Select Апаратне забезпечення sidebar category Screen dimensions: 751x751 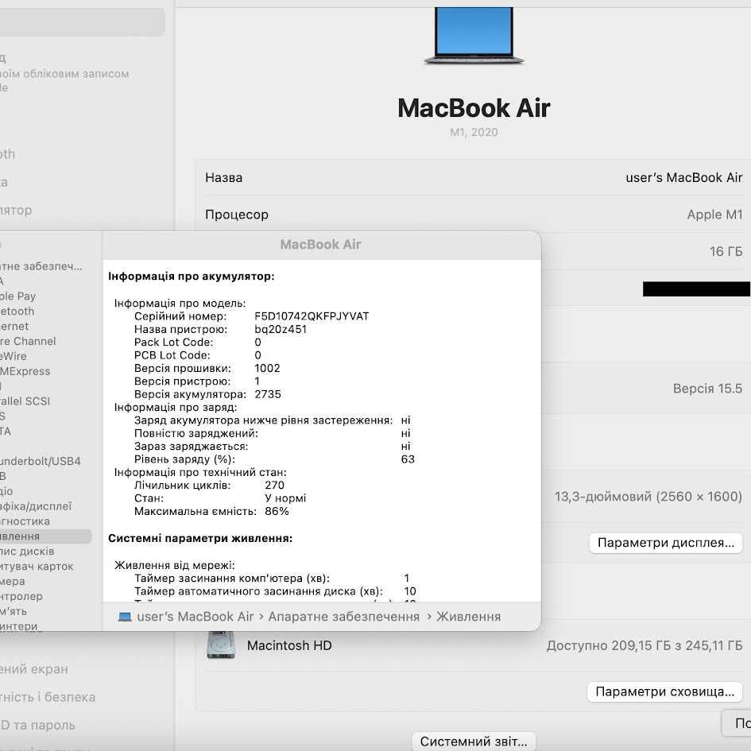41,265
